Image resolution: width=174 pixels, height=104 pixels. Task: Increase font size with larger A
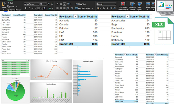click(49, 4)
